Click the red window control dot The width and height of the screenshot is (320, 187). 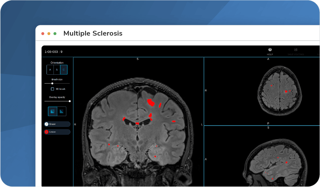(x=43, y=34)
